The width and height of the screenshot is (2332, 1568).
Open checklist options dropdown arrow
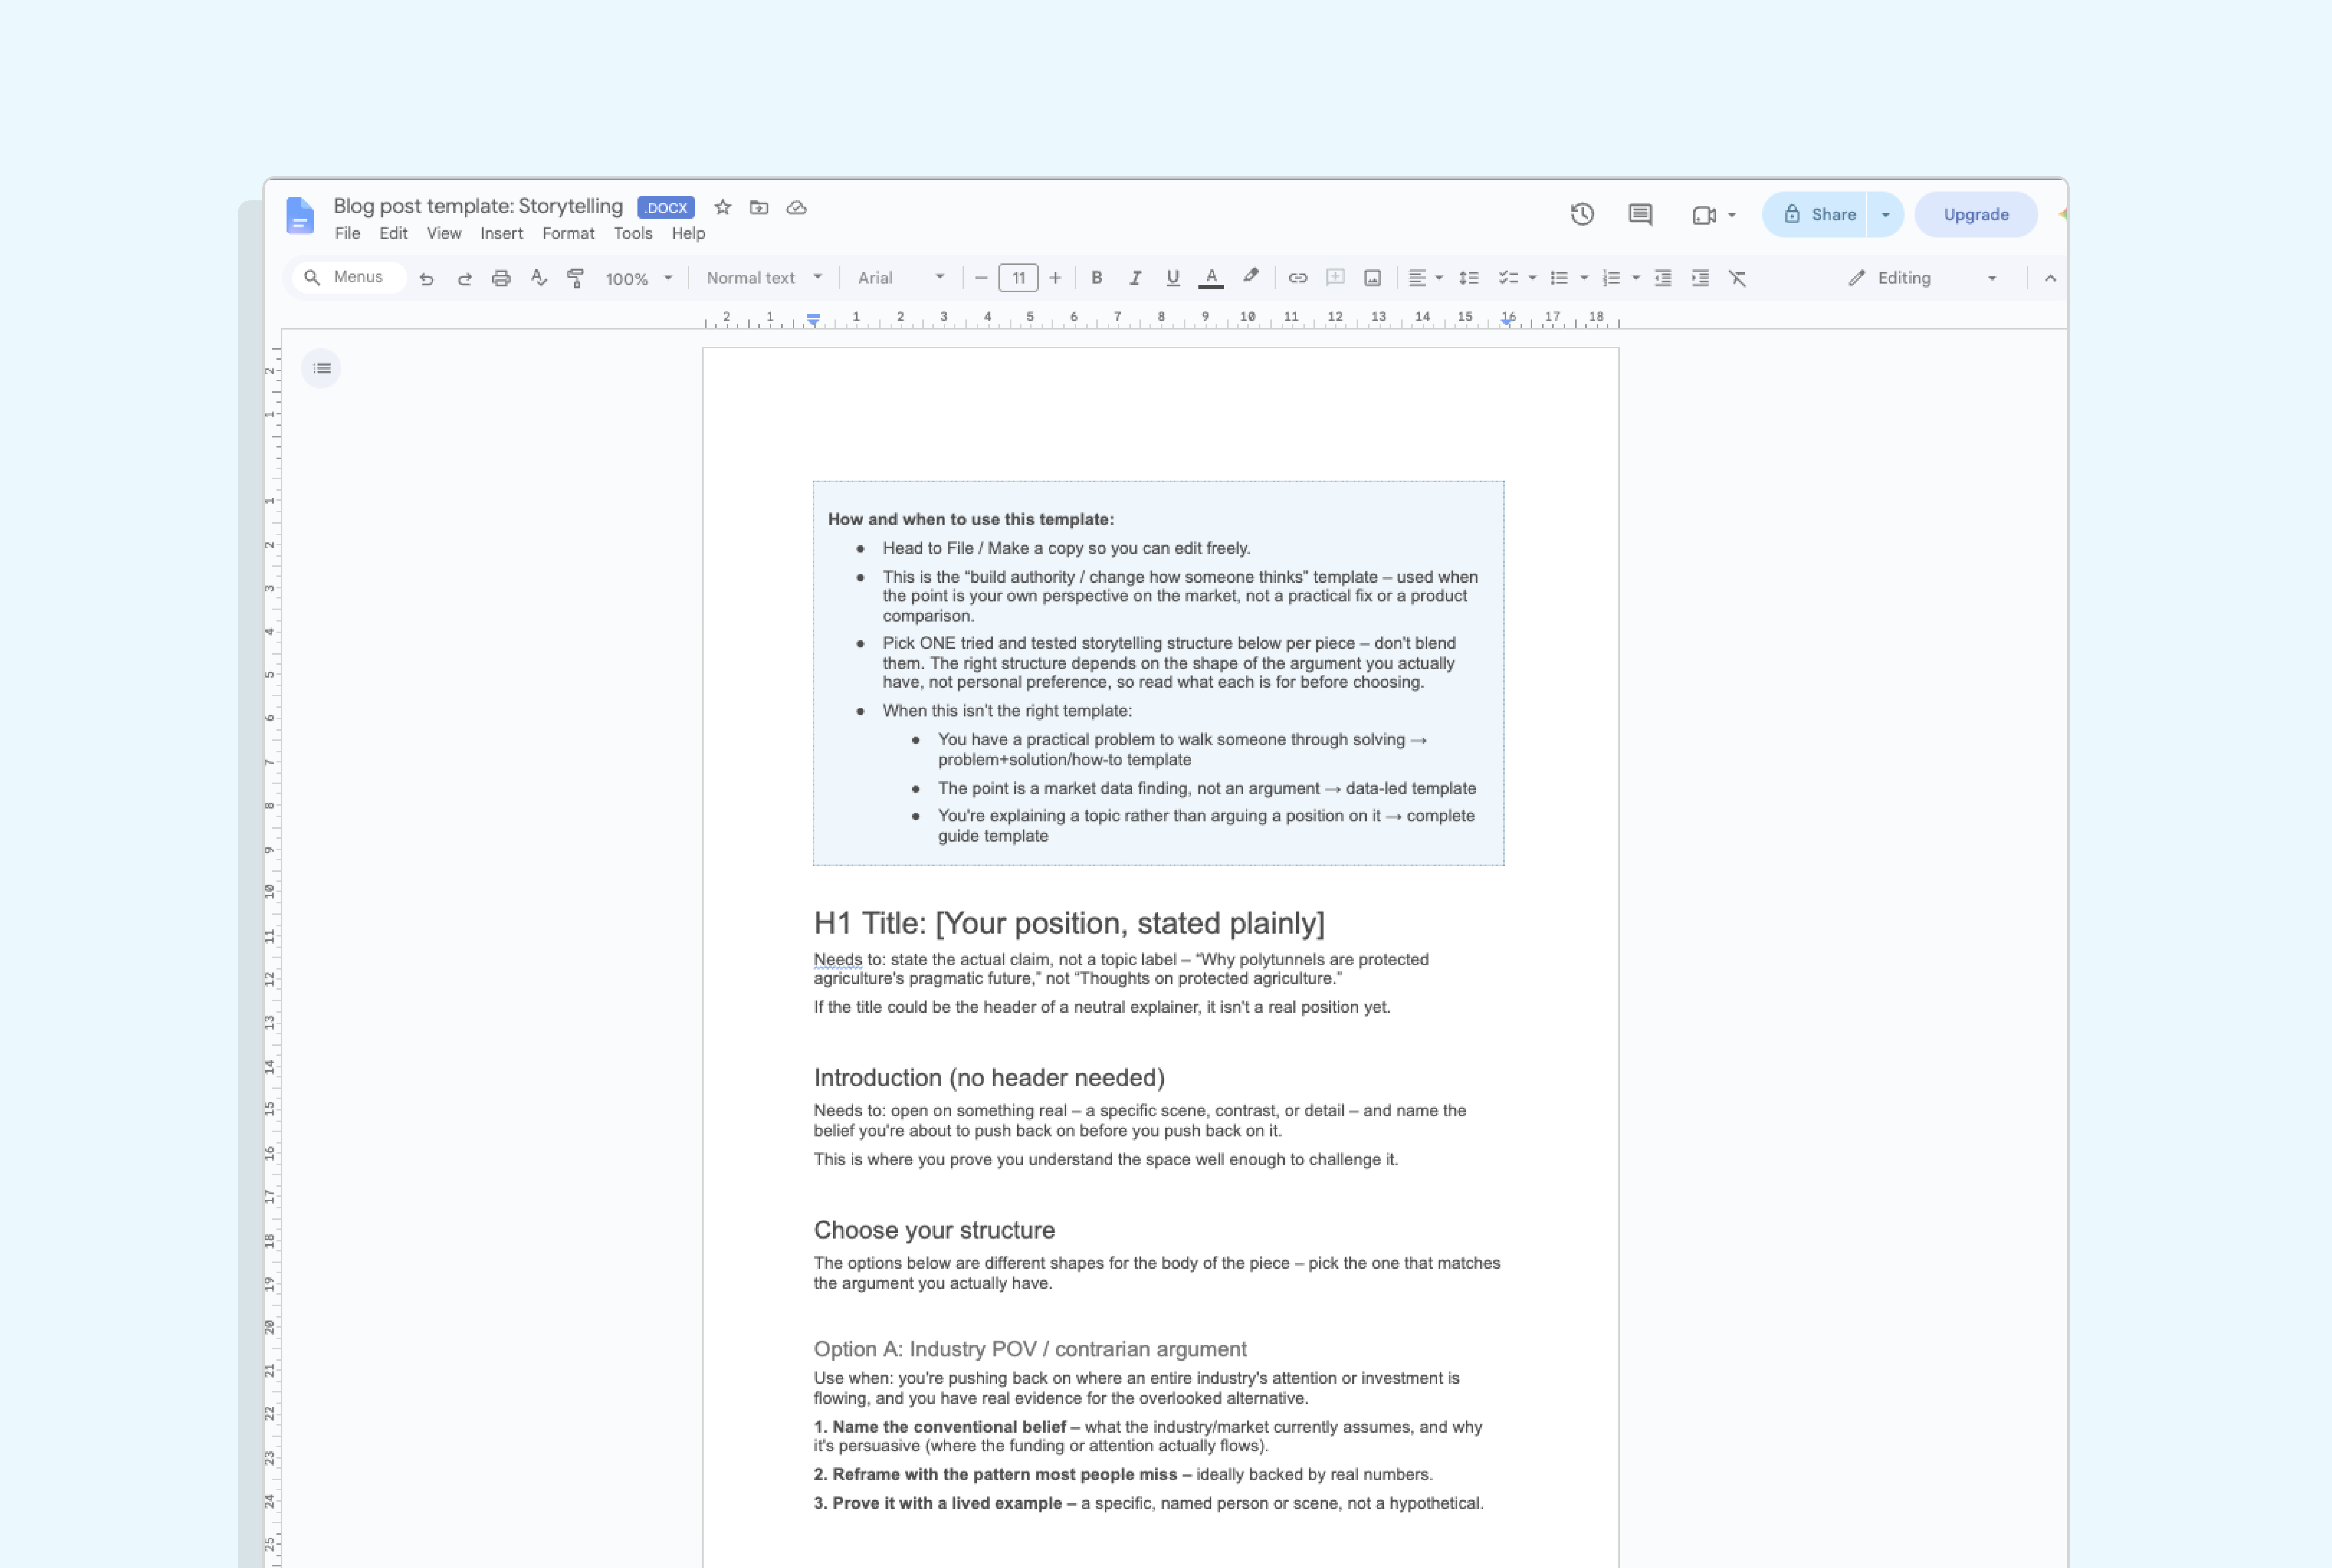(x=1532, y=278)
